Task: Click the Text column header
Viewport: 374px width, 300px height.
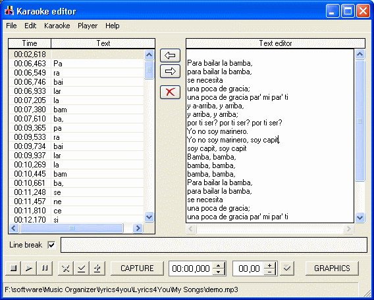Action: pyautogui.click(x=103, y=43)
